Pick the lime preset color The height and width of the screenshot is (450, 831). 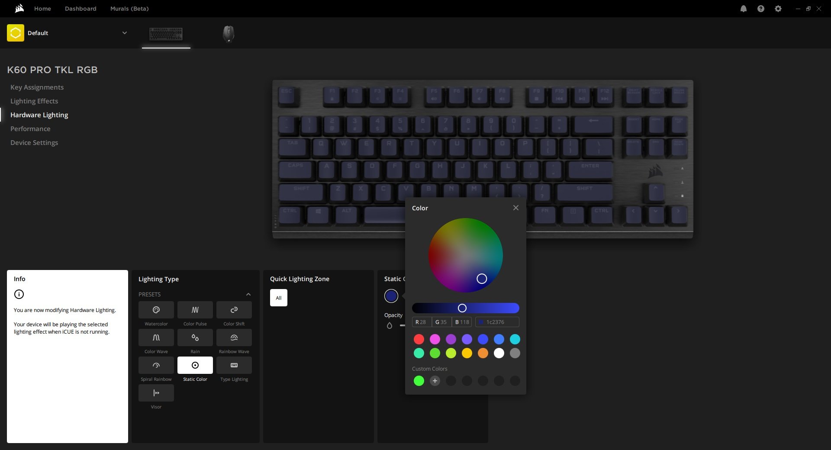click(451, 353)
